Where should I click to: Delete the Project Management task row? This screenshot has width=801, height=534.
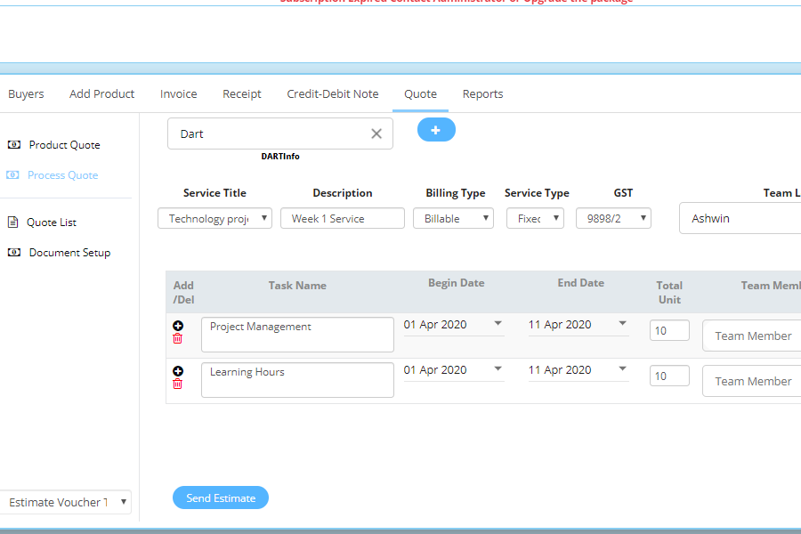[x=178, y=338]
